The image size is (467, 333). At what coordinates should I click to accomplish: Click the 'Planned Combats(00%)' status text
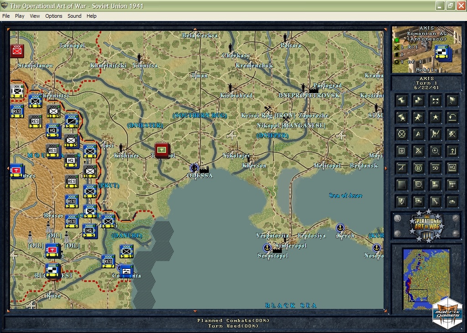233,321
